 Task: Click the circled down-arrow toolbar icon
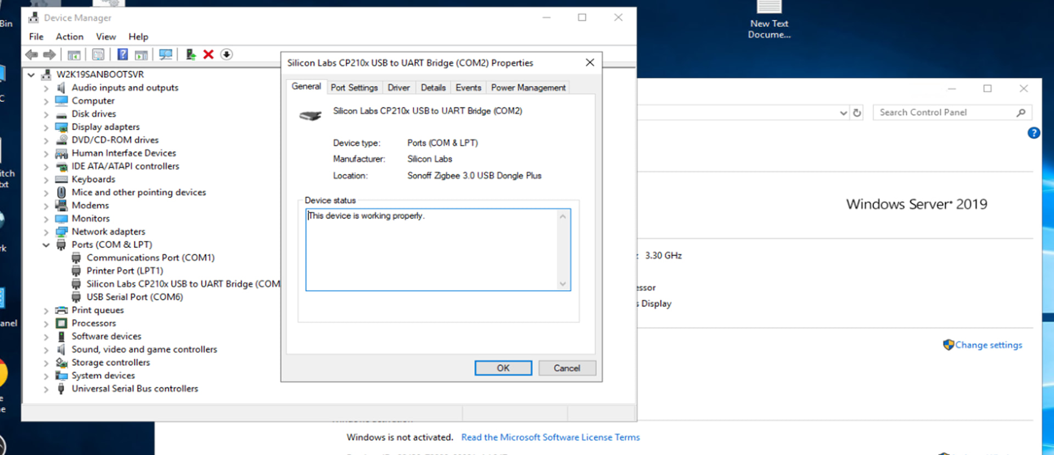click(226, 54)
